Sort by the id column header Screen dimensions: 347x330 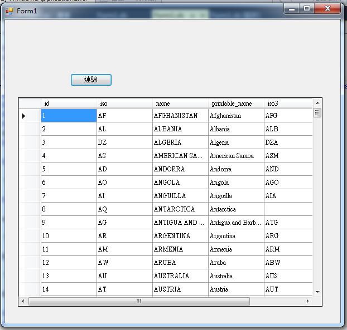[x=69, y=104]
